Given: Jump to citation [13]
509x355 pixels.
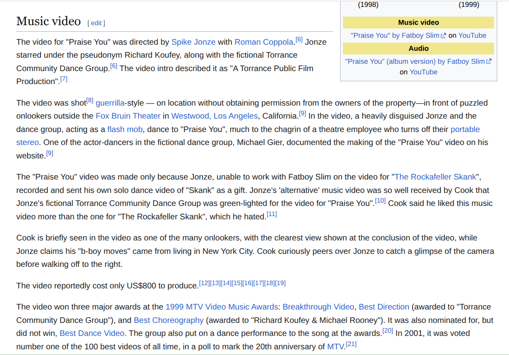Looking at the screenshot, I should click(x=215, y=283).
